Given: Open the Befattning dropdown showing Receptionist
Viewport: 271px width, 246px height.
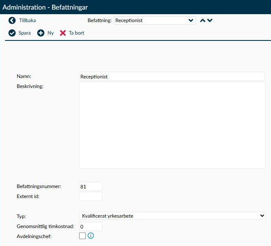Looking at the screenshot, I should pos(155,20).
